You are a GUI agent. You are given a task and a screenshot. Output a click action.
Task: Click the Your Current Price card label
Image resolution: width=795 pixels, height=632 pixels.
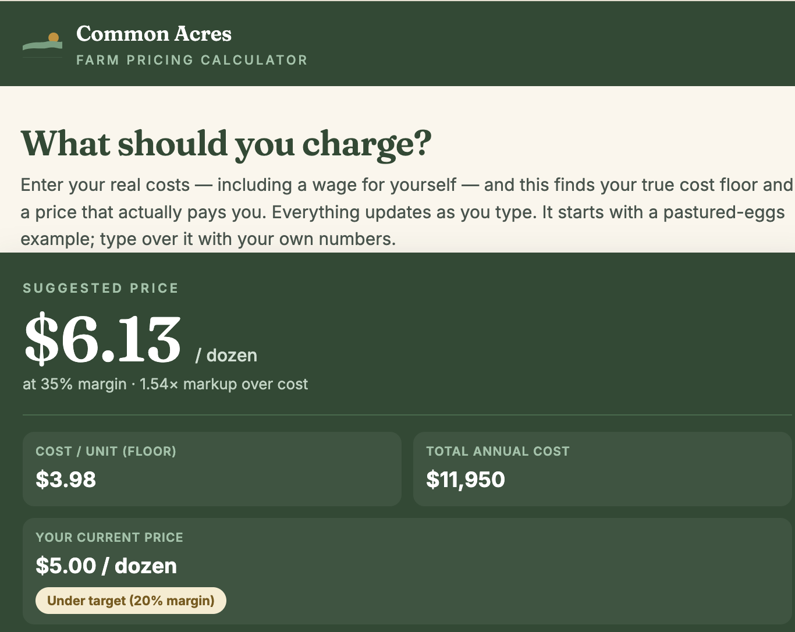click(109, 537)
